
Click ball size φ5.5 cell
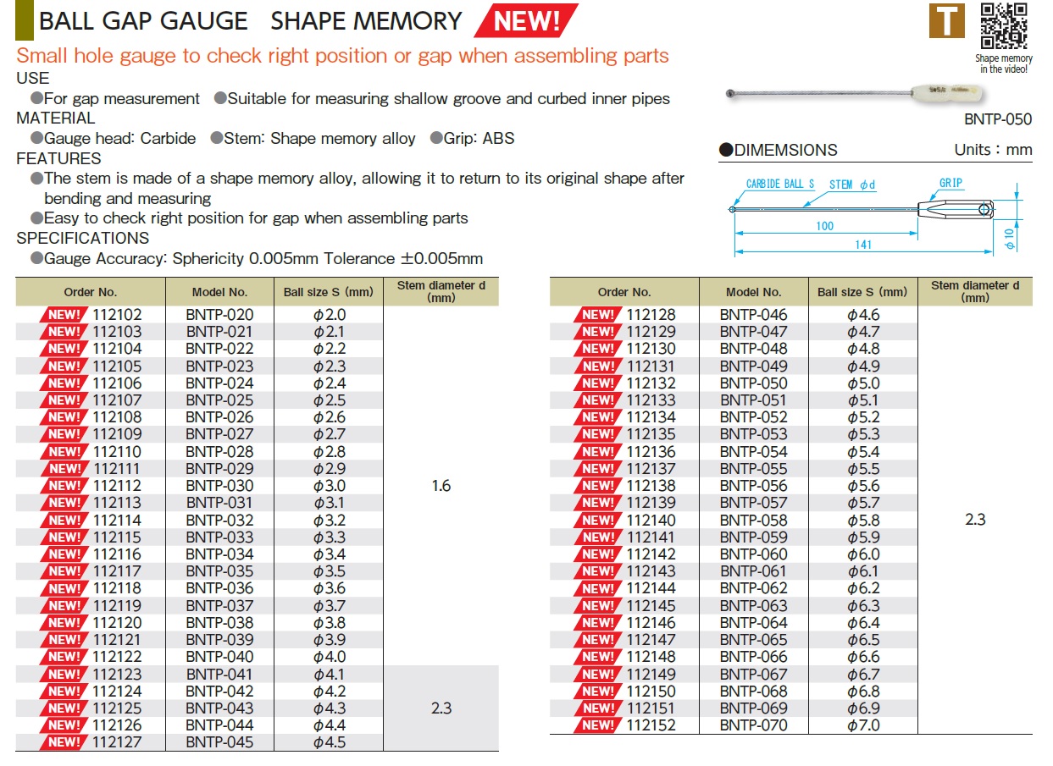[x=862, y=469]
